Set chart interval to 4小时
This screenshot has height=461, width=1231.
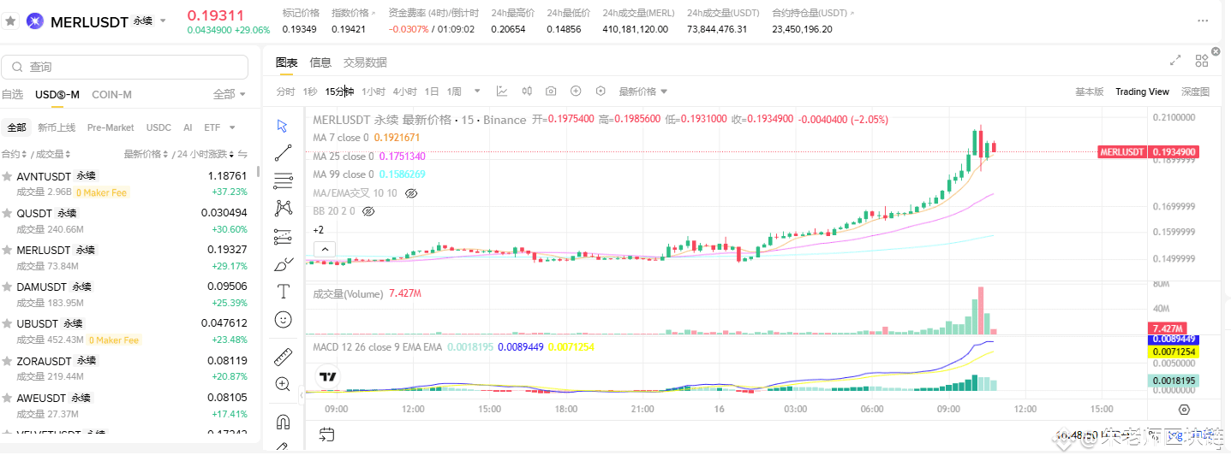[405, 92]
